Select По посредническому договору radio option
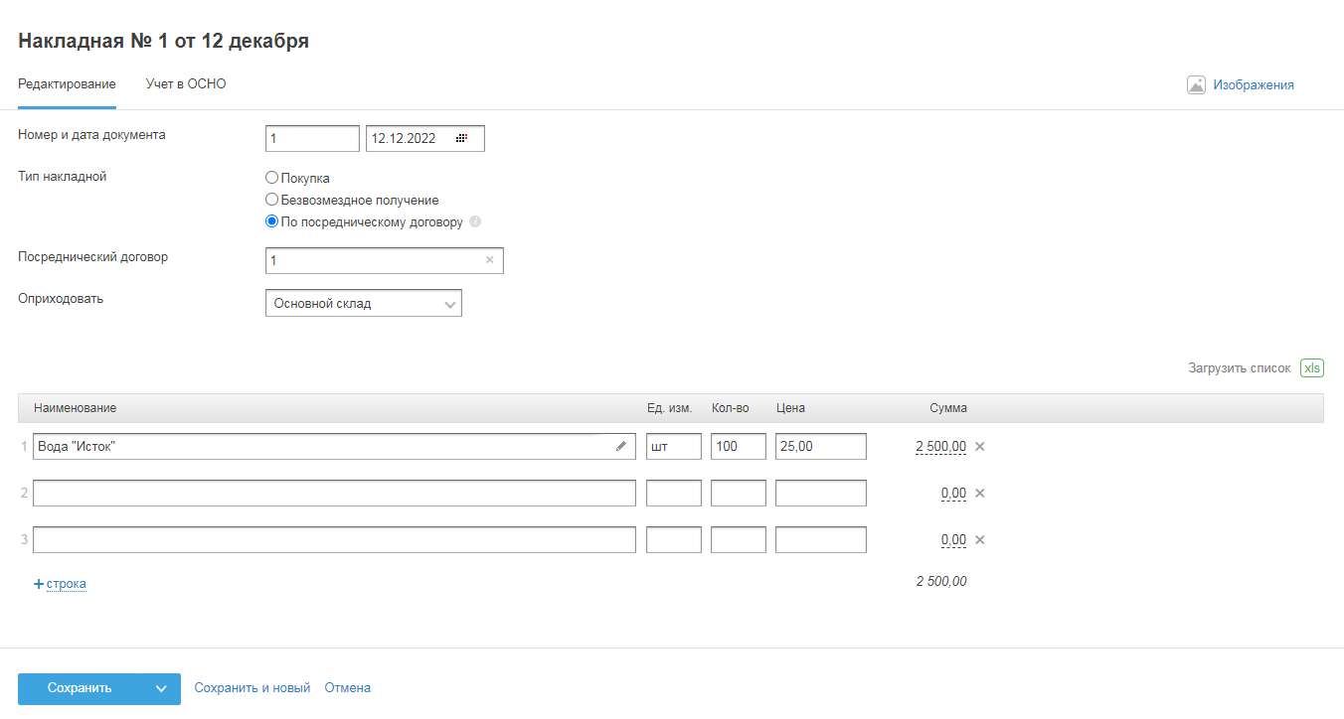Screen dimensions: 1344x719 coord(271,221)
